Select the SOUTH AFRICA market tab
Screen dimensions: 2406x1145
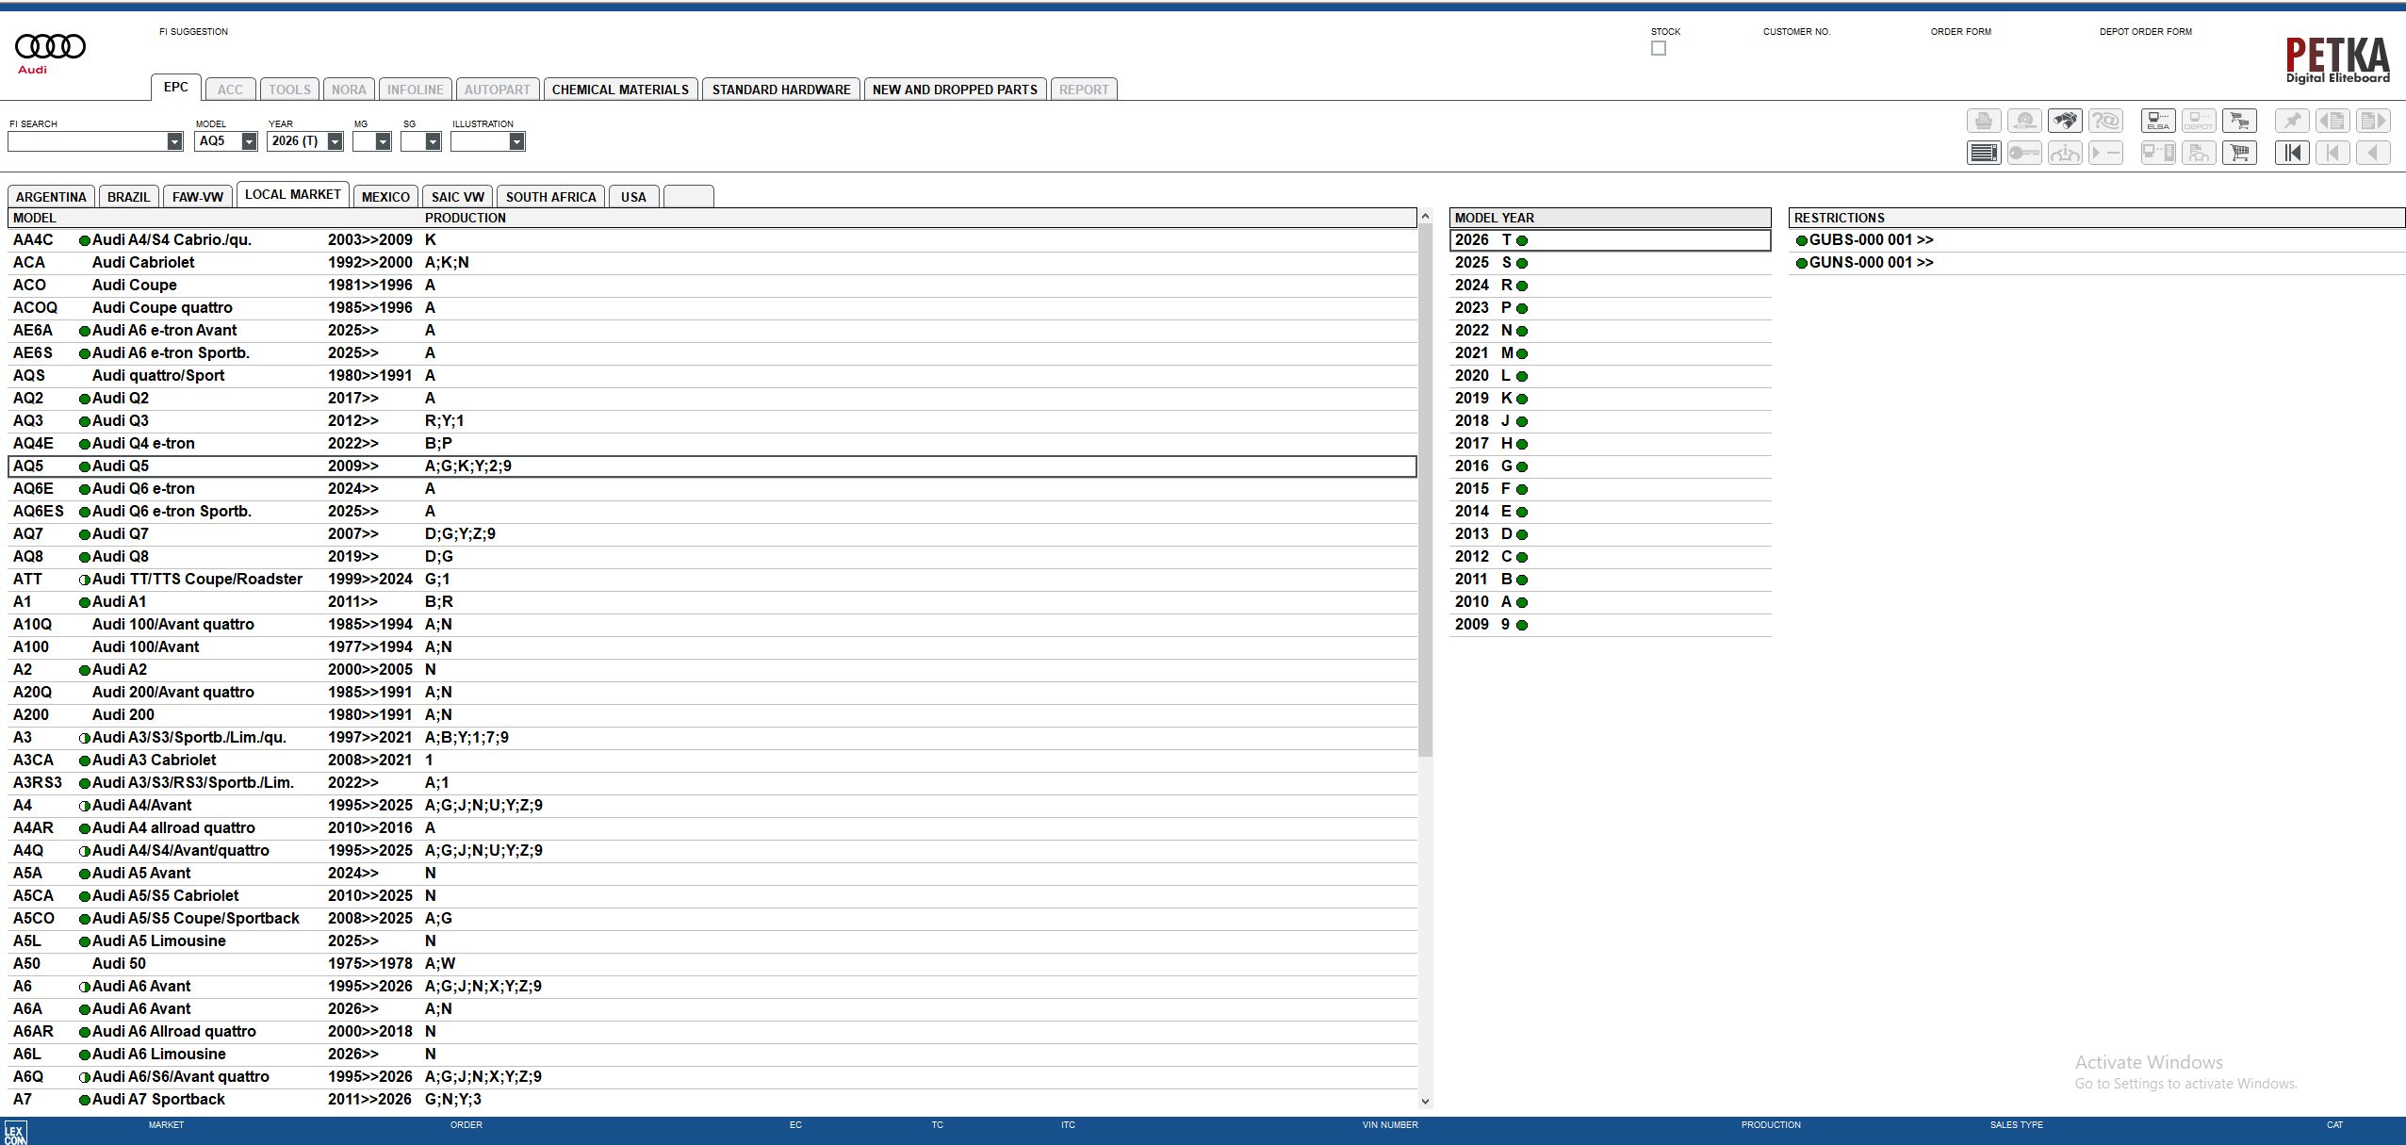551,196
